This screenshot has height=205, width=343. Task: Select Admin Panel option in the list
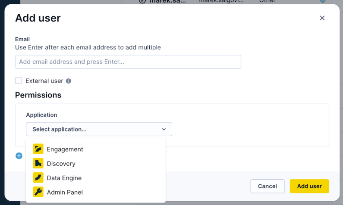(65, 193)
